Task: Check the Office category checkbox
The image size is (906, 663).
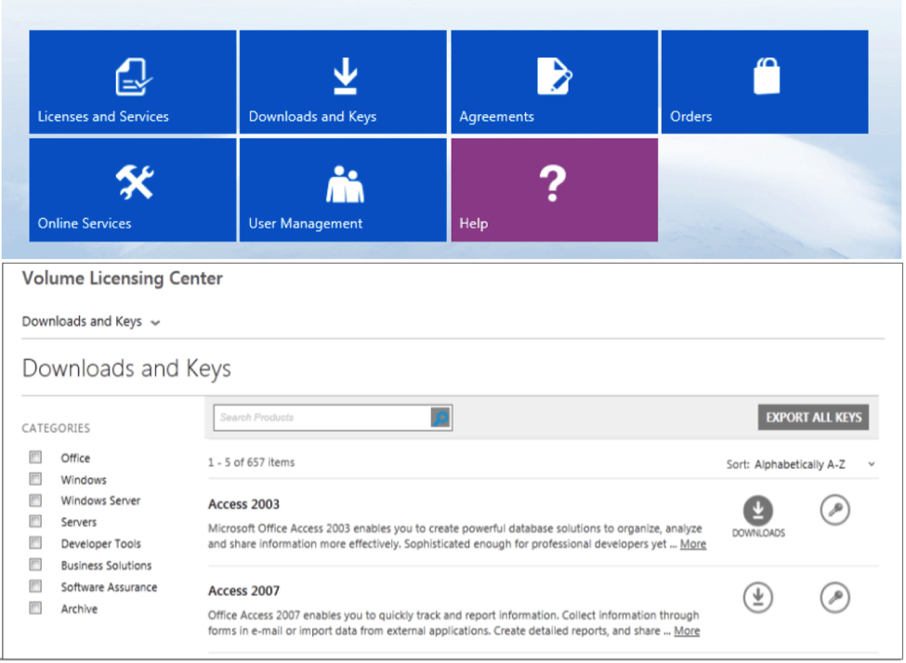Action: point(36,458)
